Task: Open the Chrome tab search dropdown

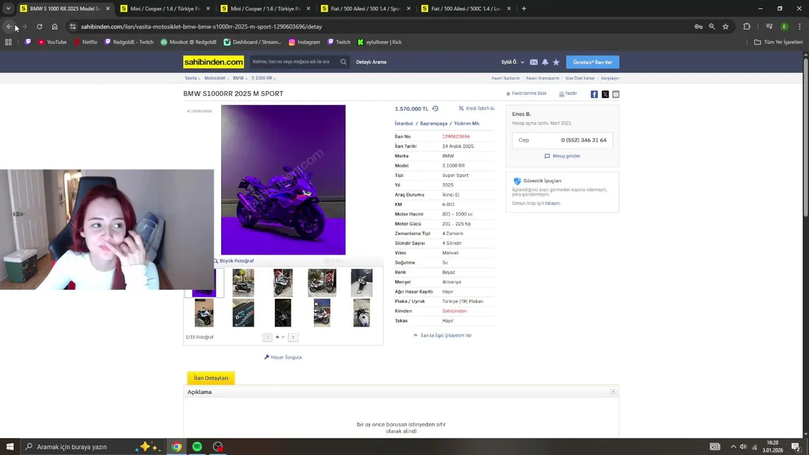Action: point(8,9)
